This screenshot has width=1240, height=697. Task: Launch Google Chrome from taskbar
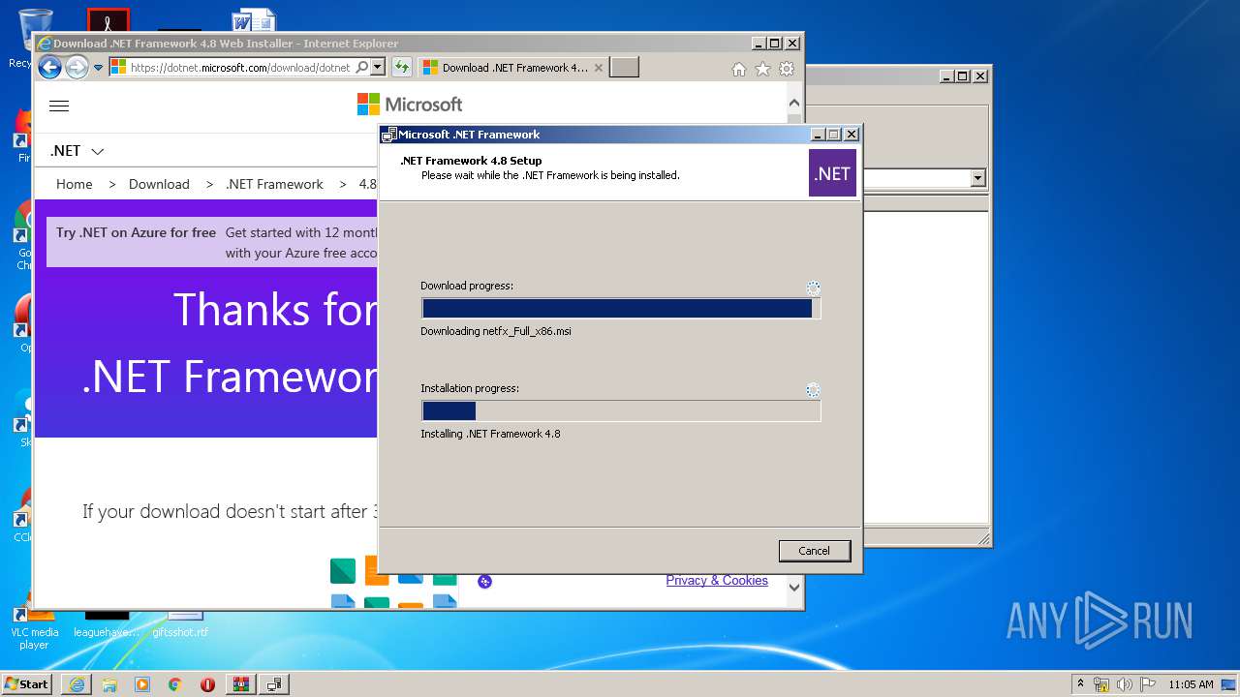(175, 684)
